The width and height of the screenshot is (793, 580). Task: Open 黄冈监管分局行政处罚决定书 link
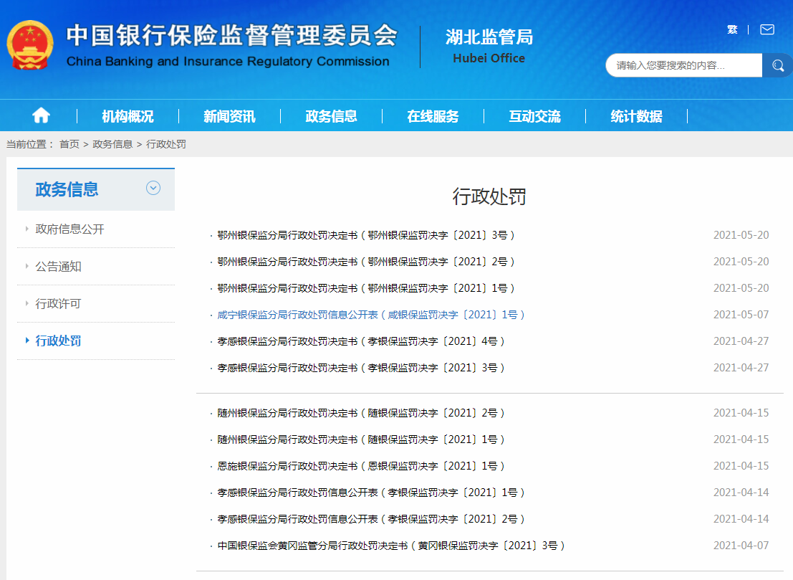coord(391,546)
